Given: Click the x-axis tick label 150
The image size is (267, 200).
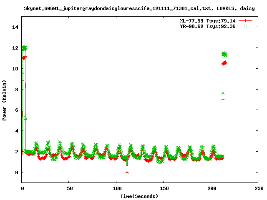Looking at the screenshot, I should [164, 188].
